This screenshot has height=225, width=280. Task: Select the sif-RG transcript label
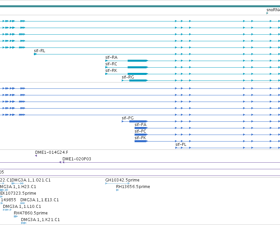128,77
